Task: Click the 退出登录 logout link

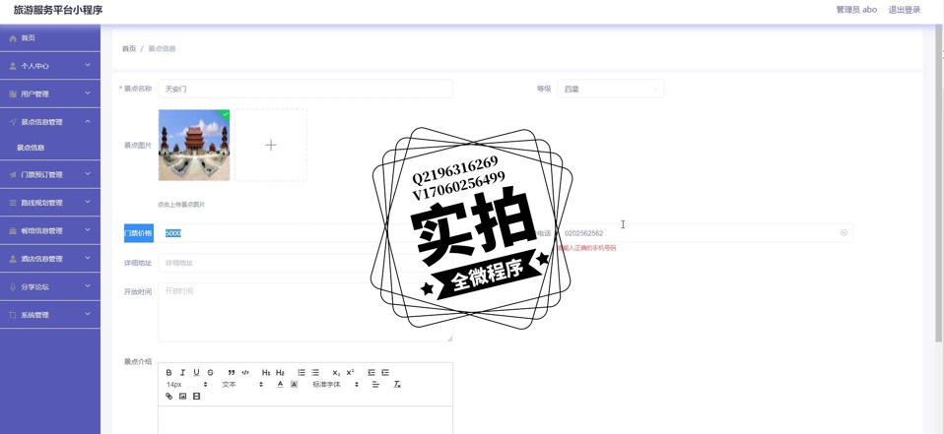Action: click(904, 10)
